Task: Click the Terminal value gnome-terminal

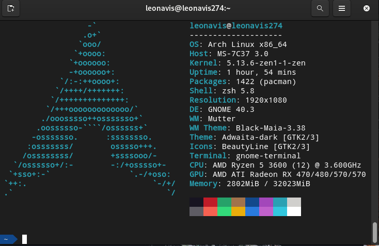Action: tap(269, 156)
